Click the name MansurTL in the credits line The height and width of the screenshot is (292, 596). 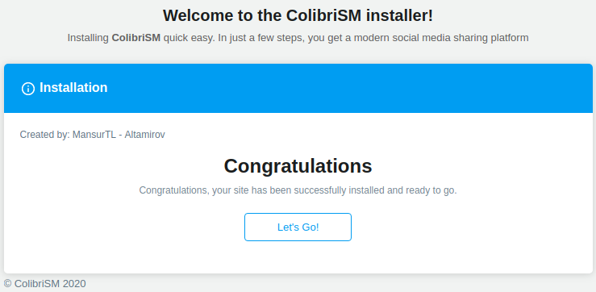(x=94, y=135)
